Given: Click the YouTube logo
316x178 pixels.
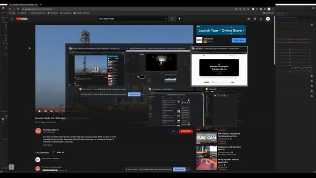Looking at the screenshot, I should click(x=22, y=19).
